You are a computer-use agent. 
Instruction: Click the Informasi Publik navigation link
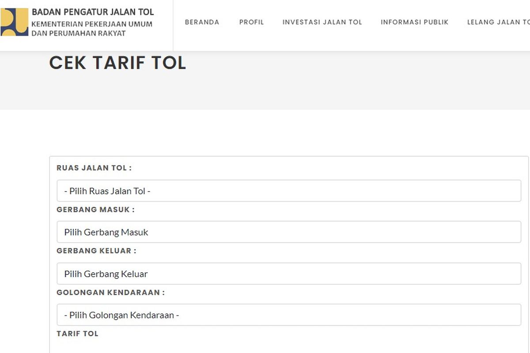[x=414, y=22]
